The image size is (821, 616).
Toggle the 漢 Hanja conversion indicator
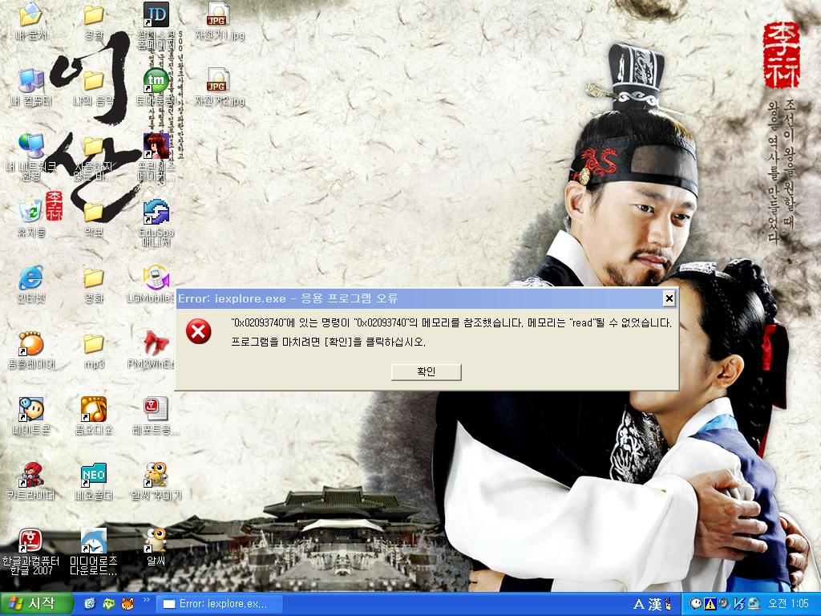tap(654, 605)
